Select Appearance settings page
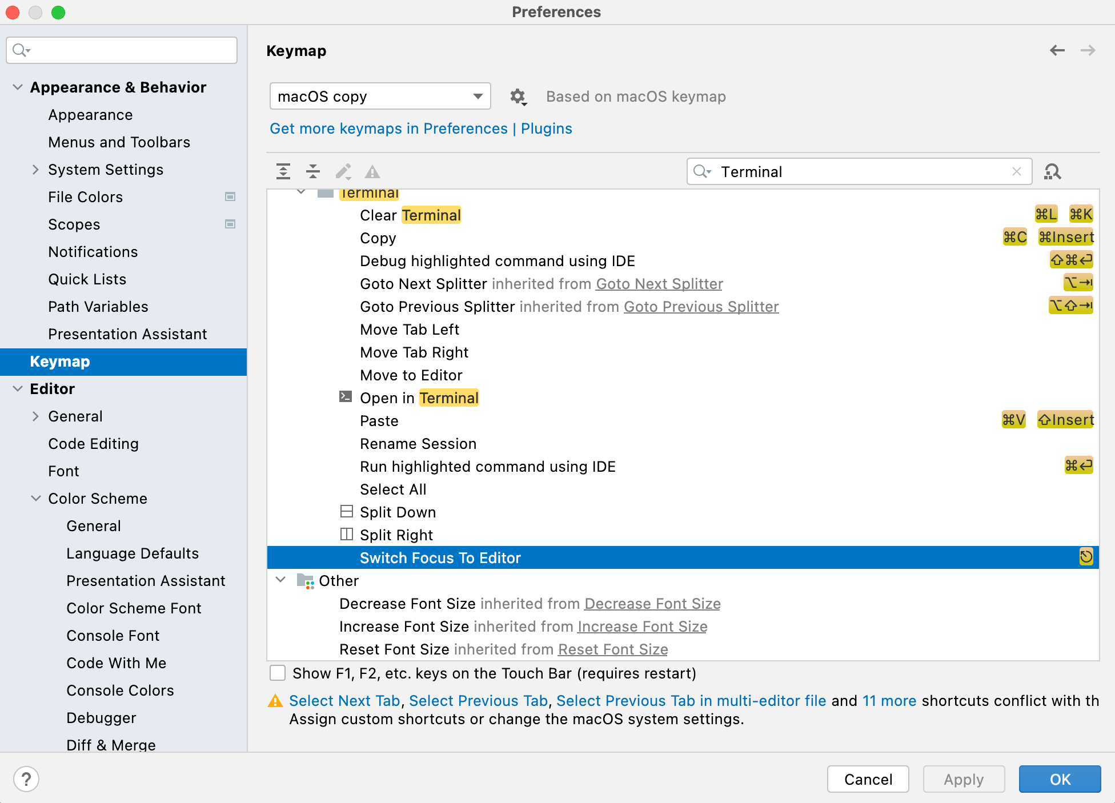 [x=90, y=115]
